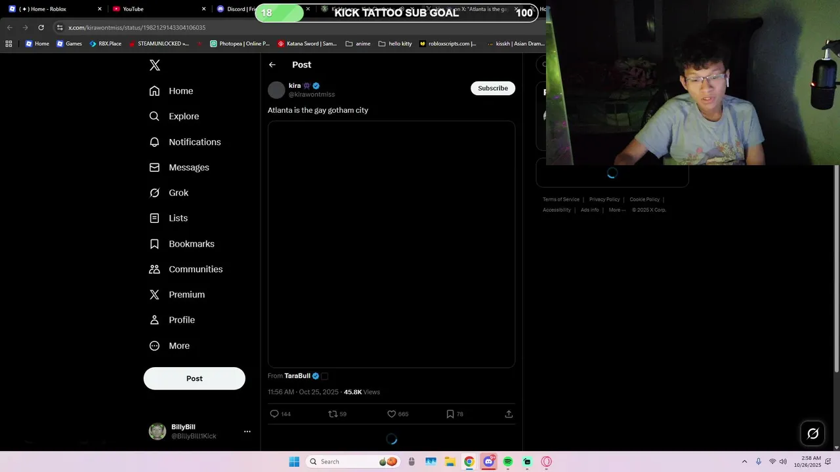Open the site info icon in address bar
The width and height of the screenshot is (840, 472).
coord(60,28)
